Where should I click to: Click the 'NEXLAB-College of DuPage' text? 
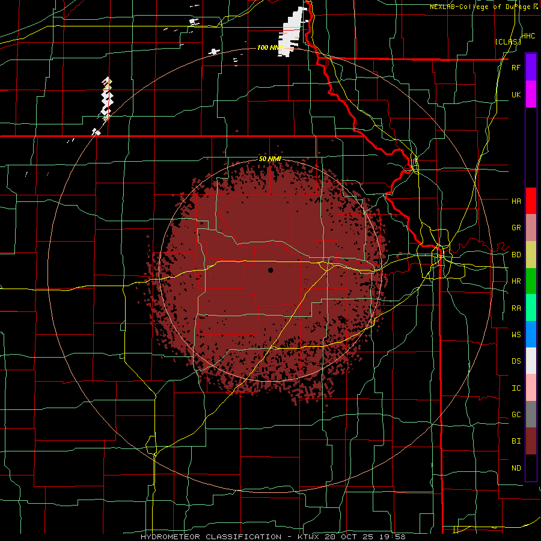coord(481,7)
